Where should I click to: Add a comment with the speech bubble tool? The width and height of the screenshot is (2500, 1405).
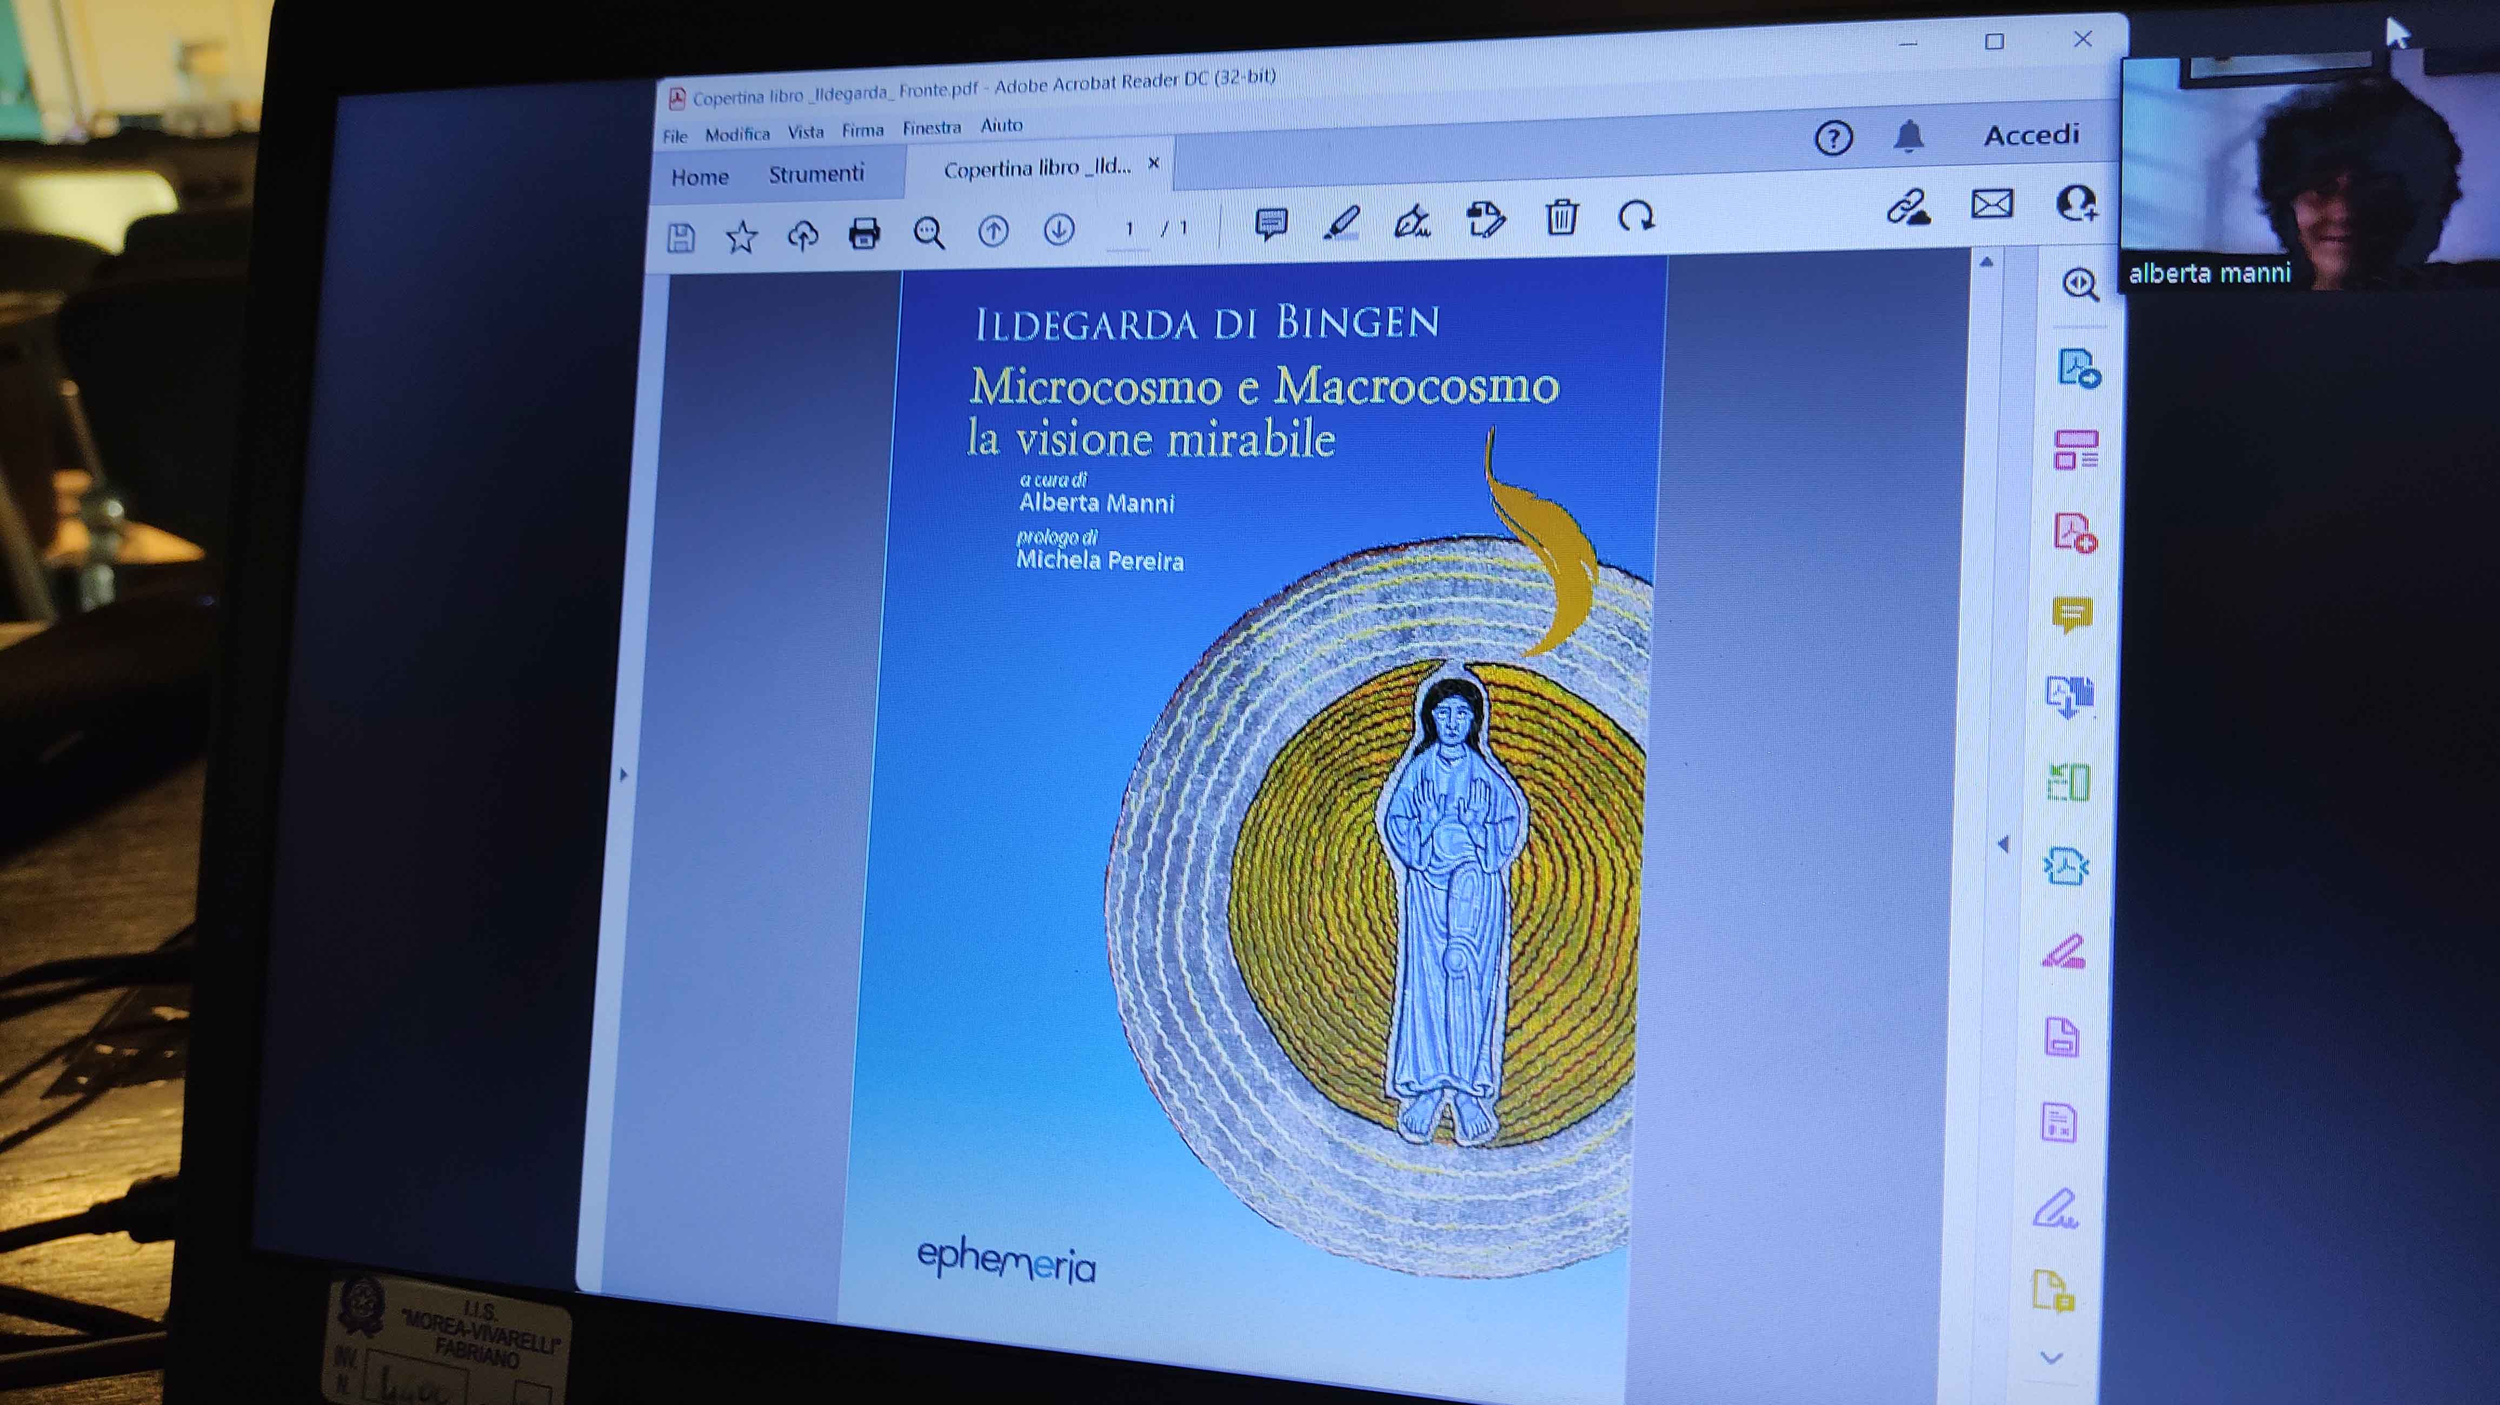tap(1271, 224)
